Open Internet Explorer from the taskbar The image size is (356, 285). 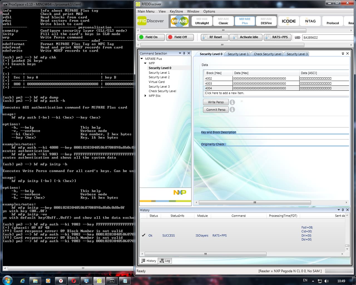pyautogui.click(x=23, y=281)
